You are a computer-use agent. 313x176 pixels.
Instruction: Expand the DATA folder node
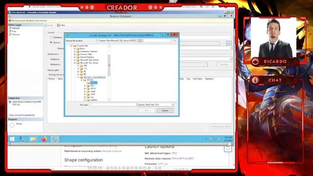85,88
